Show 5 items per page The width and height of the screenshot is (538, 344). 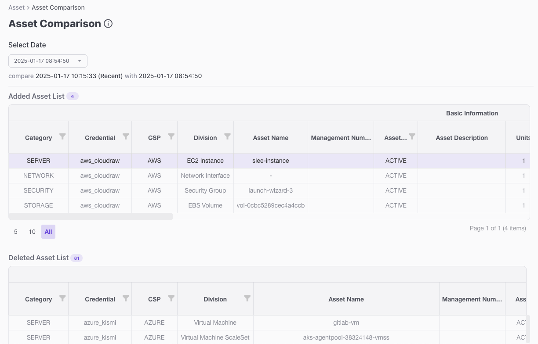click(x=16, y=232)
